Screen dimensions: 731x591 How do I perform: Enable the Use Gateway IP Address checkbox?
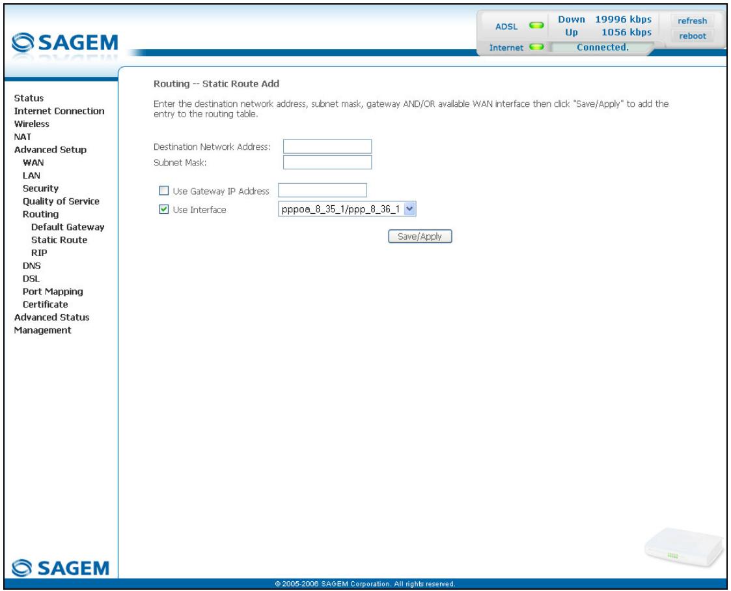click(163, 190)
